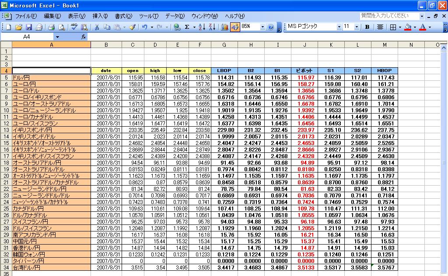Viewport: 448px width, 276px height.
Task: Open the font size 11 dropdown
Action: pos(357,27)
